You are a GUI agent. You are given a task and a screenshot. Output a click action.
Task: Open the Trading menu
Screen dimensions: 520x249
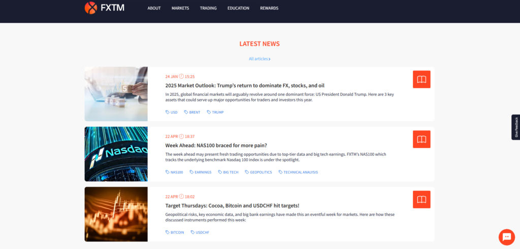[x=208, y=8]
